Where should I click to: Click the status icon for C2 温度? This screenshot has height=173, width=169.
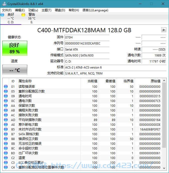(x=6, y=158)
